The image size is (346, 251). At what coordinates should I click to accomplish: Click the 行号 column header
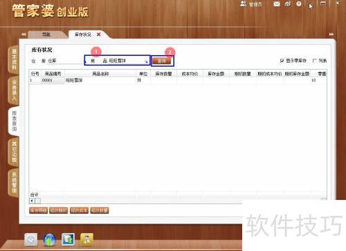click(35, 74)
